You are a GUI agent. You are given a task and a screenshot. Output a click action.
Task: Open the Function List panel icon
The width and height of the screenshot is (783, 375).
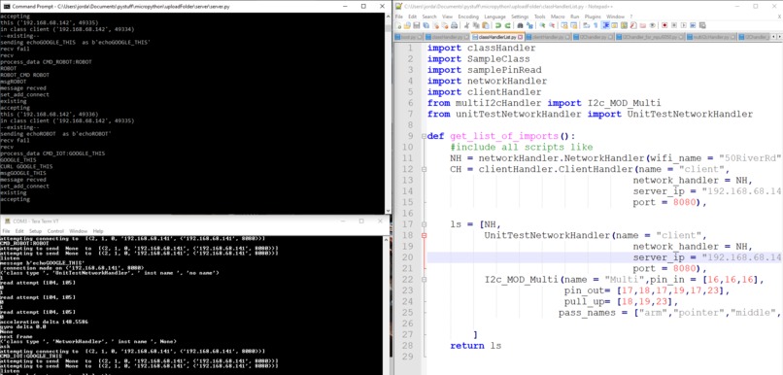[633, 25]
